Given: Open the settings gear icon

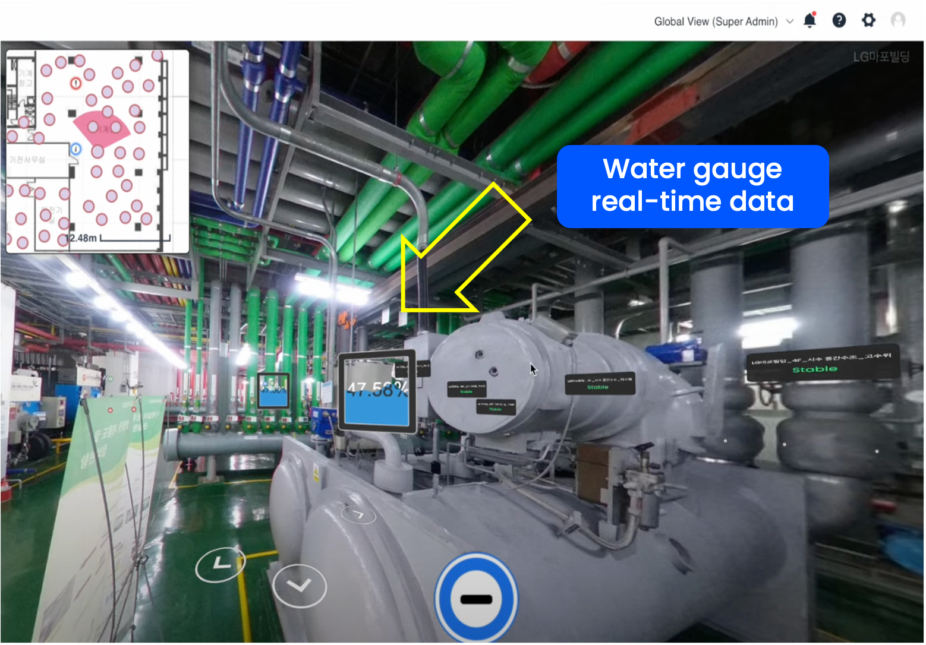Looking at the screenshot, I should [869, 21].
